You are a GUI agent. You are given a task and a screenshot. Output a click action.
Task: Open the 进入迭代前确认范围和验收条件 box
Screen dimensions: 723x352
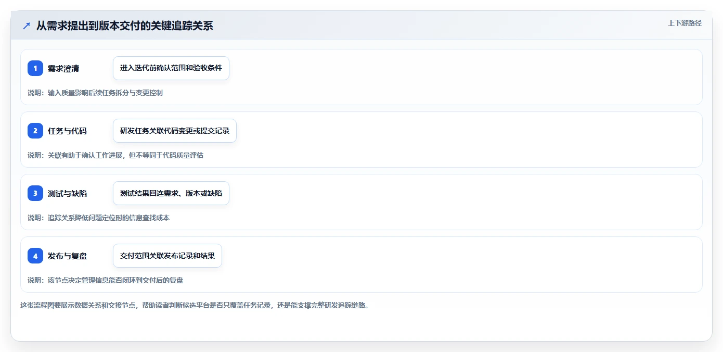pyautogui.click(x=171, y=68)
